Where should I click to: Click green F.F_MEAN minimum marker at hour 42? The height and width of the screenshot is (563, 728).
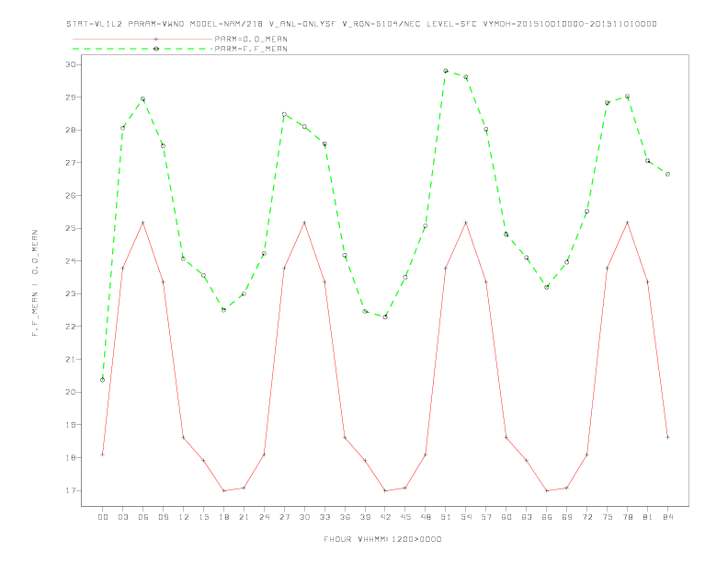point(385,316)
